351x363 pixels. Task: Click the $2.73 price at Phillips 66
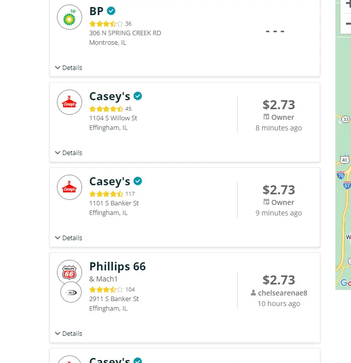tap(278, 280)
